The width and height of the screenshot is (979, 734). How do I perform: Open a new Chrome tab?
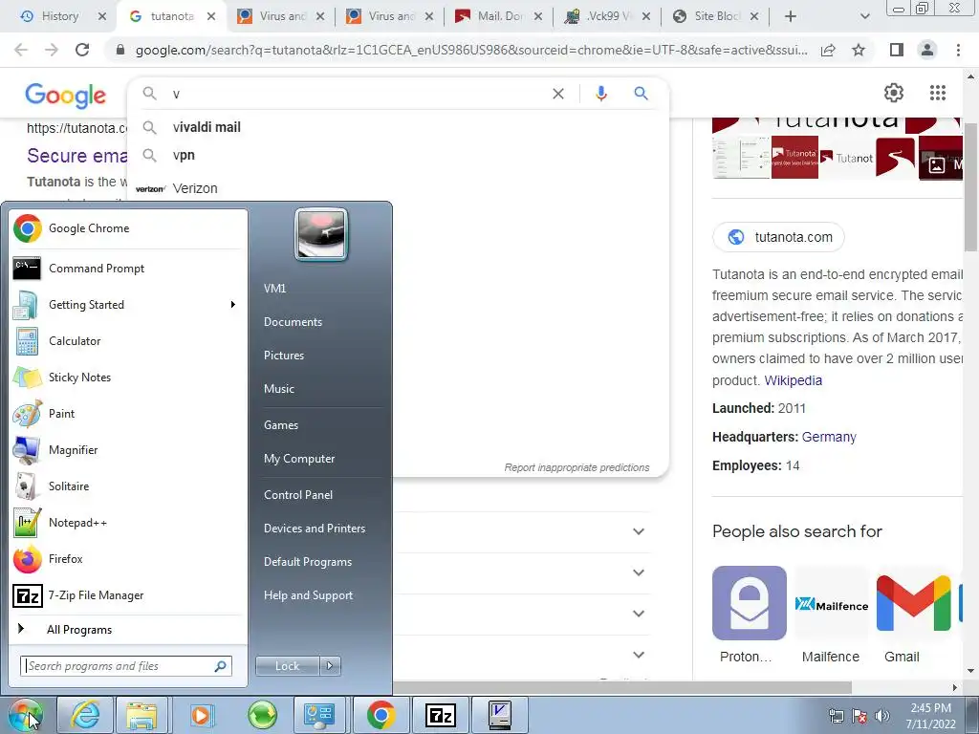click(x=791, y=16)
